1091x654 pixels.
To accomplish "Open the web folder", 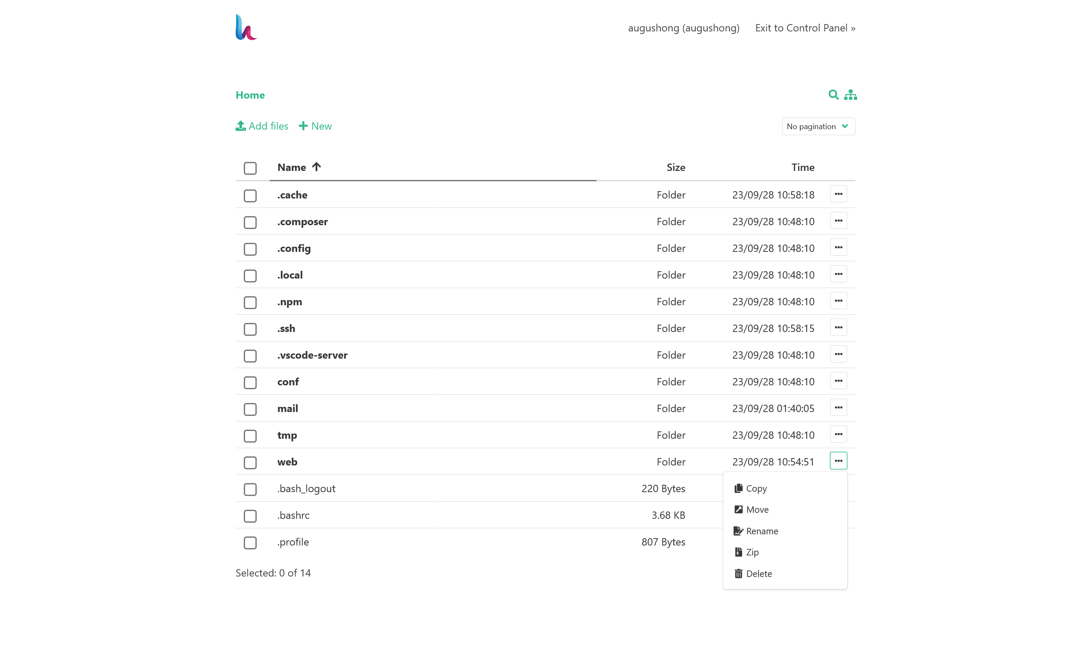I will coord(287,462).
